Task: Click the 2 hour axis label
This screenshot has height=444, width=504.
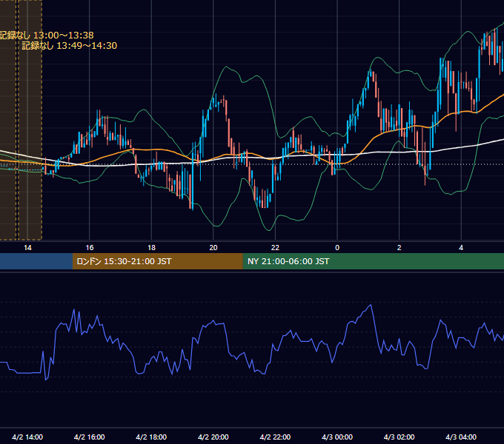Action: click(399, 248)
